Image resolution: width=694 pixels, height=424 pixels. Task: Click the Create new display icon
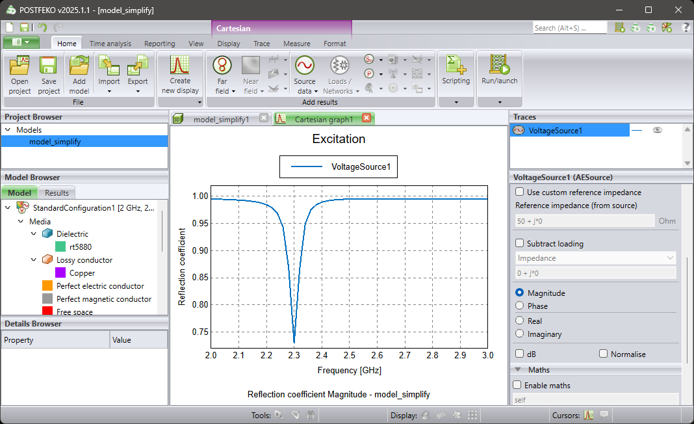click(180, 65)
